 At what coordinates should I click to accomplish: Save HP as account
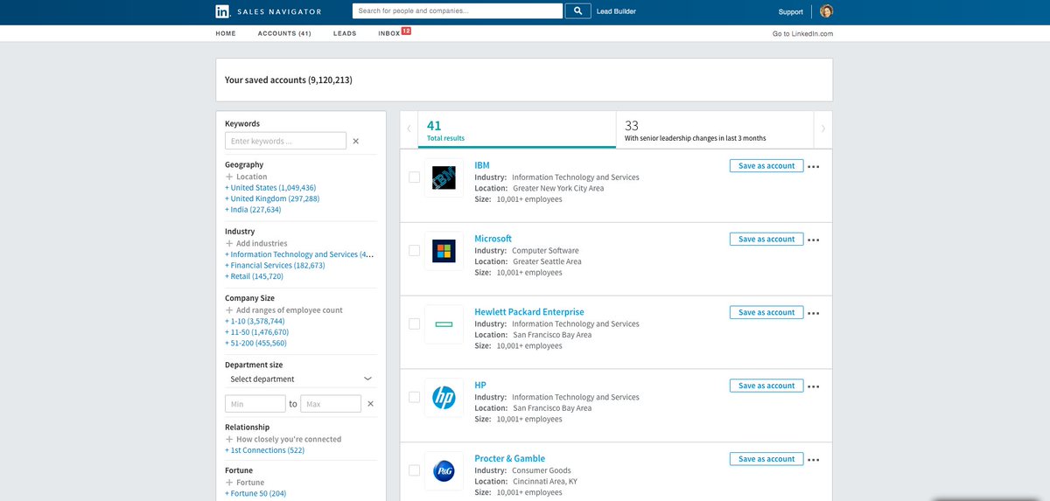click(x=766, y=386)
